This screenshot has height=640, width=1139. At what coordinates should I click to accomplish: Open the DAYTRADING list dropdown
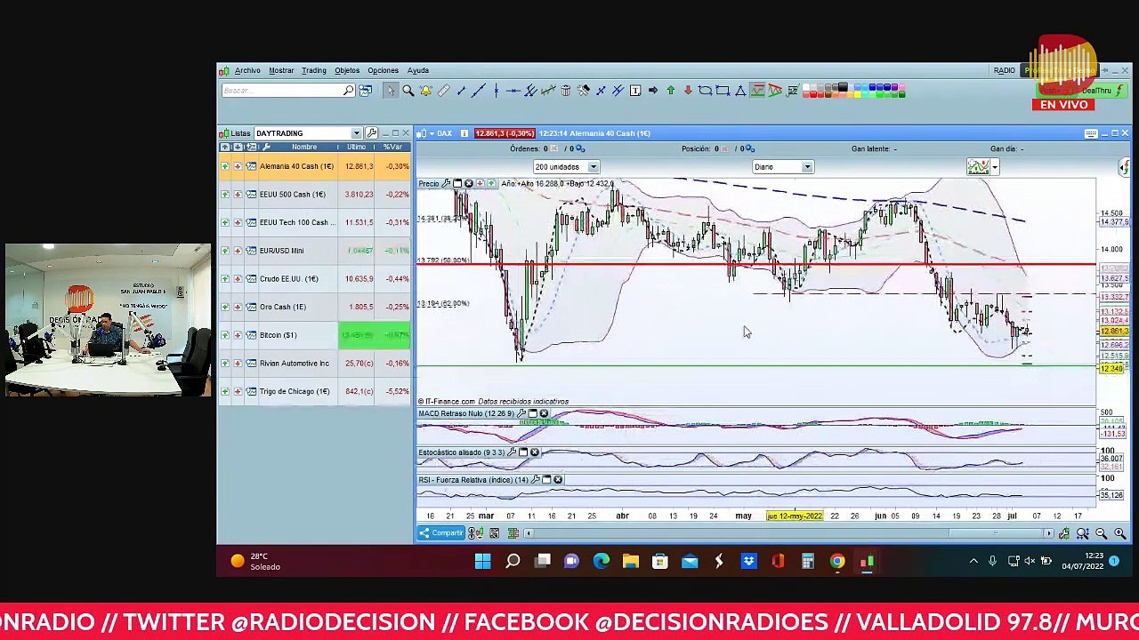(356, 133)
